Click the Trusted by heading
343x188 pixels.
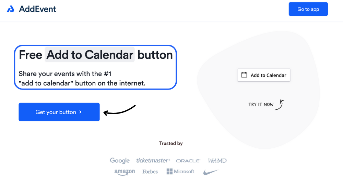(171, 144)
